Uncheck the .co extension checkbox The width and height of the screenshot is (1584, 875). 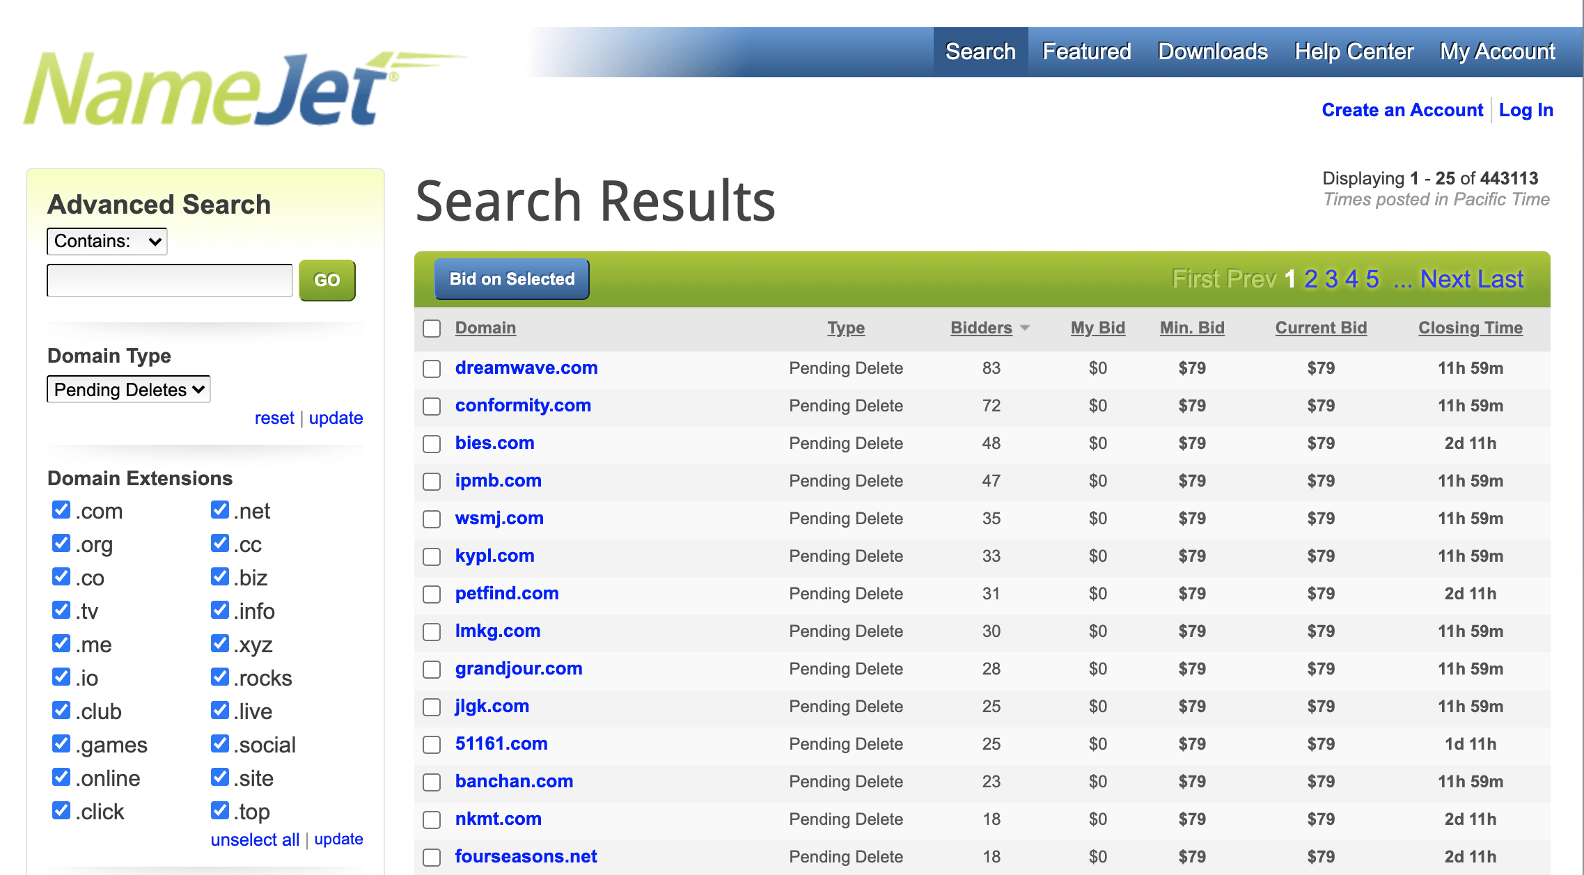[x=61, y=576]
